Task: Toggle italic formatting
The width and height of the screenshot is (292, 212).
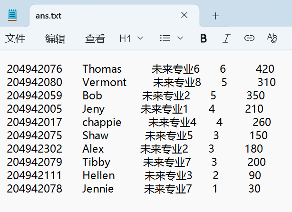Action: pyautogui.click(x=226, y=39)
